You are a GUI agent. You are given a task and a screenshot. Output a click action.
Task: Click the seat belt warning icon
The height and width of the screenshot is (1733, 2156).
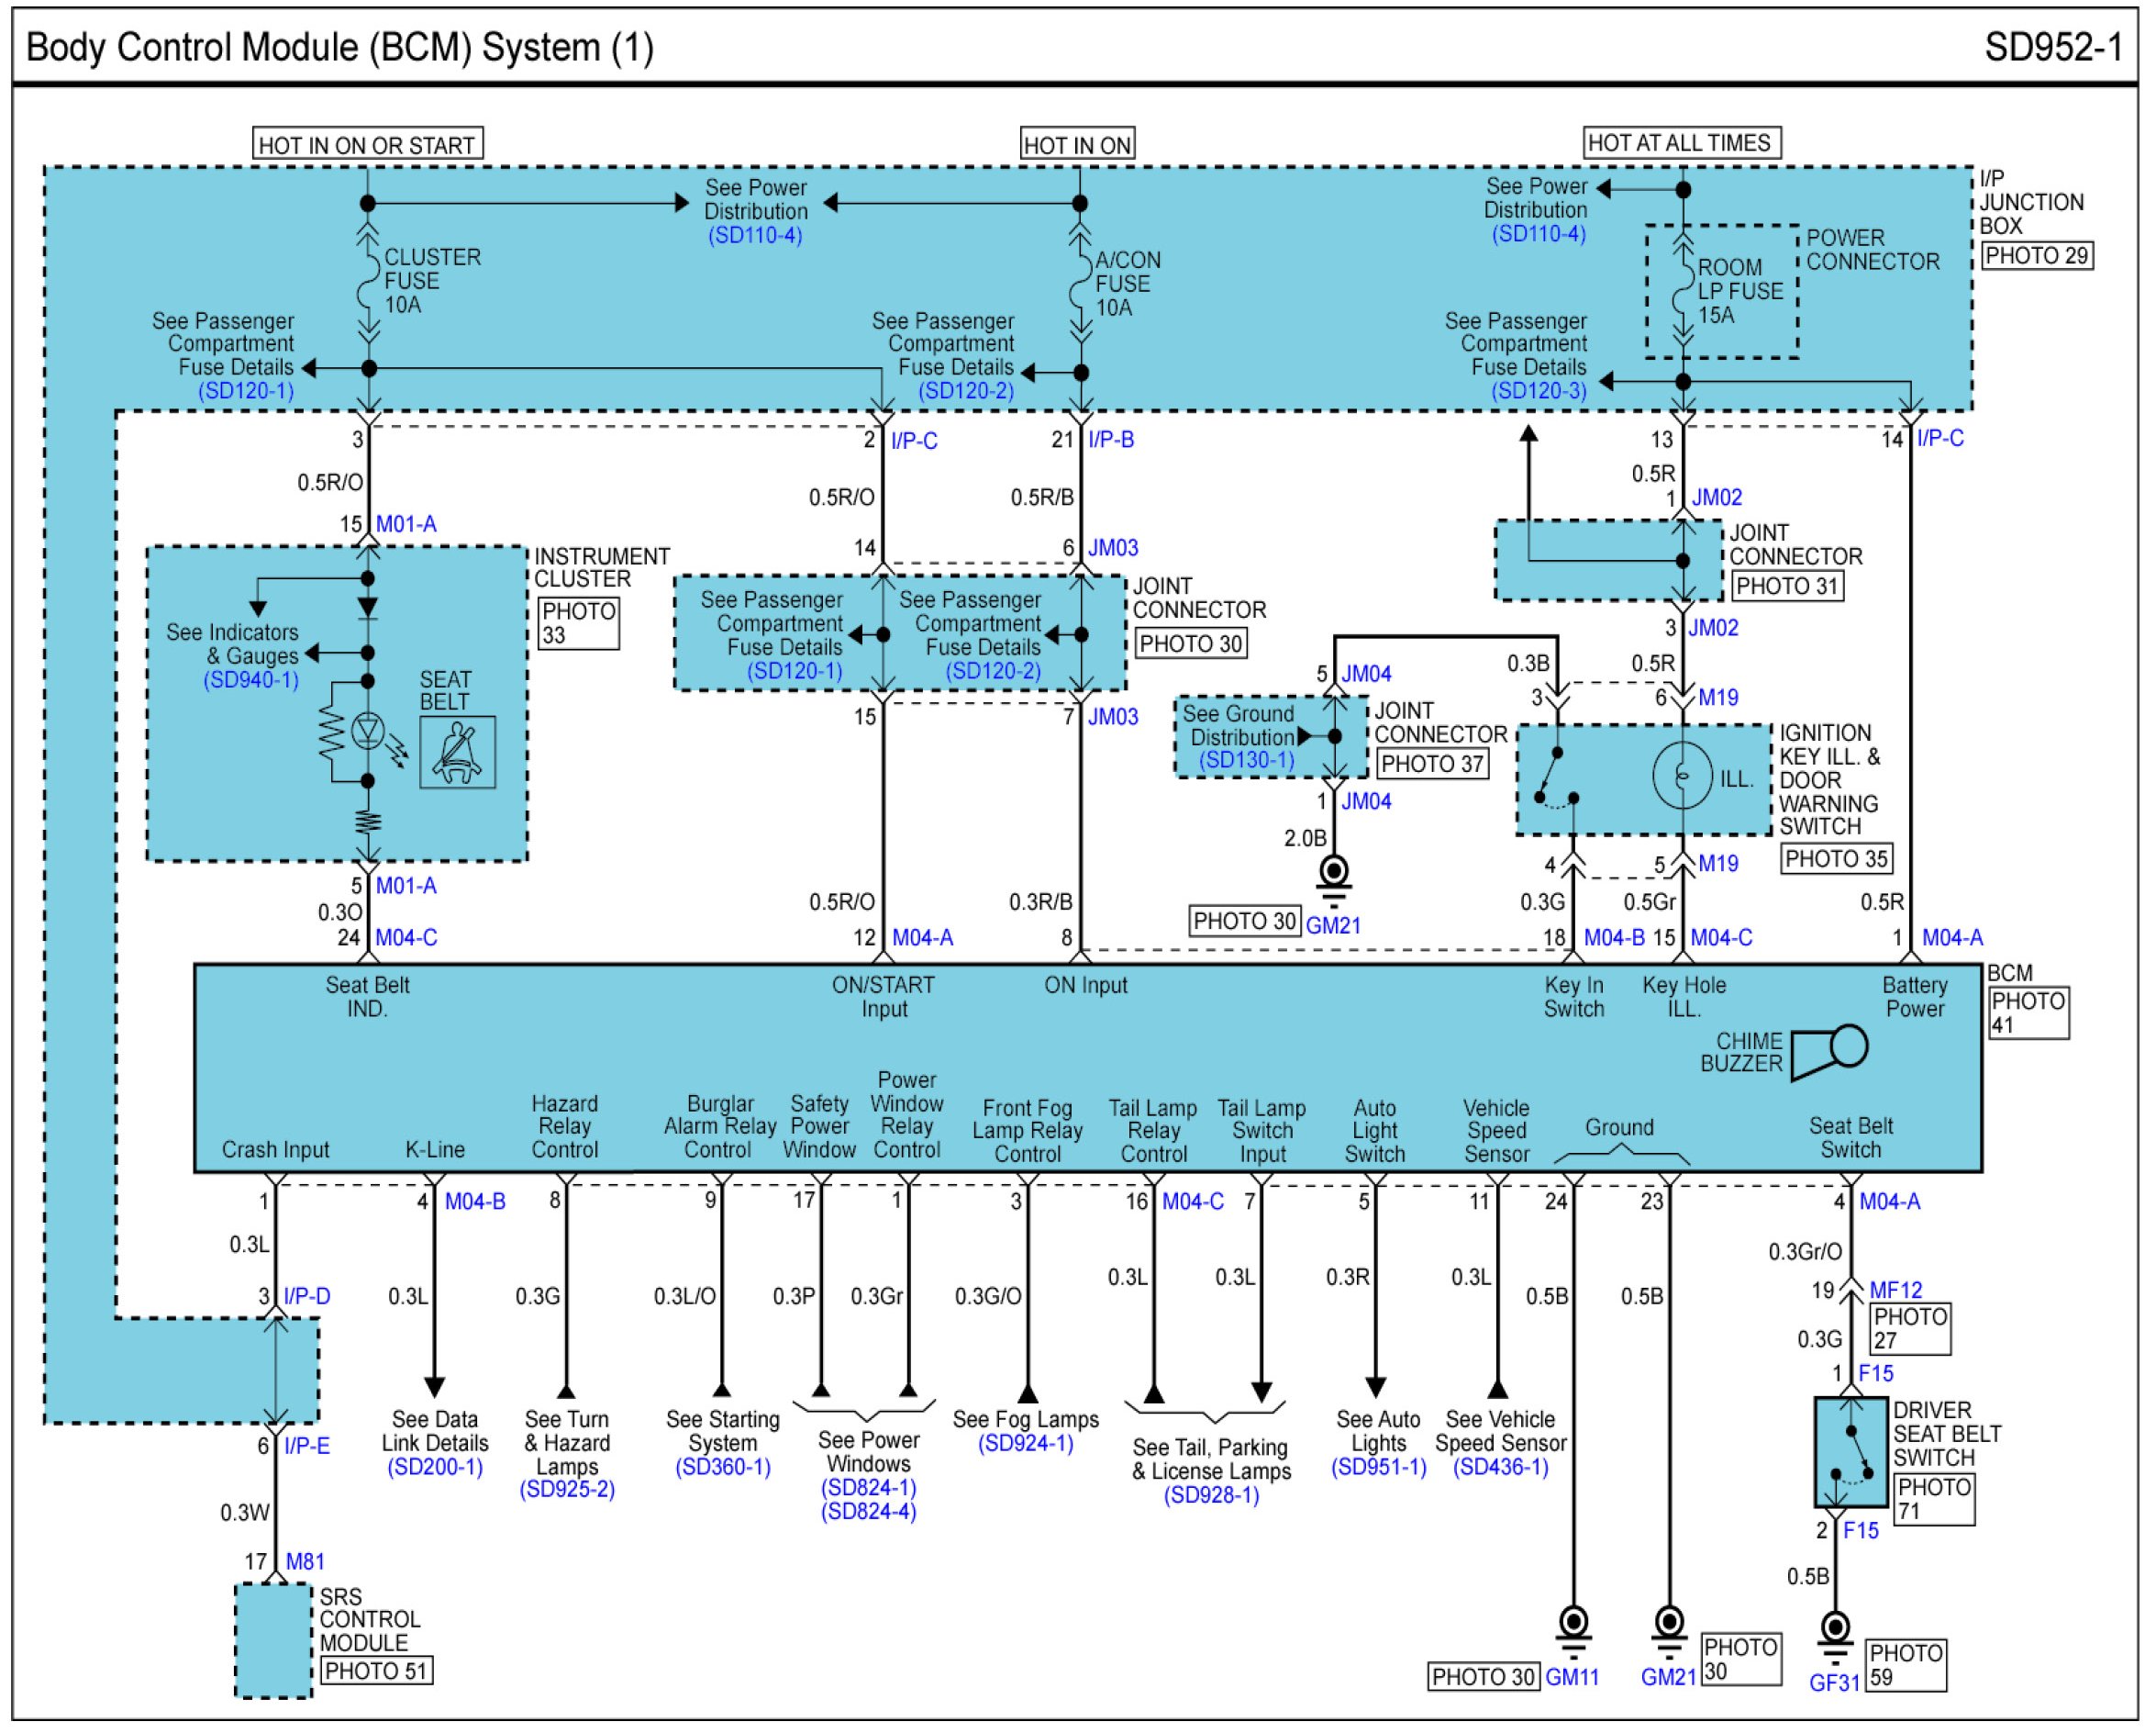coord(458,753)
